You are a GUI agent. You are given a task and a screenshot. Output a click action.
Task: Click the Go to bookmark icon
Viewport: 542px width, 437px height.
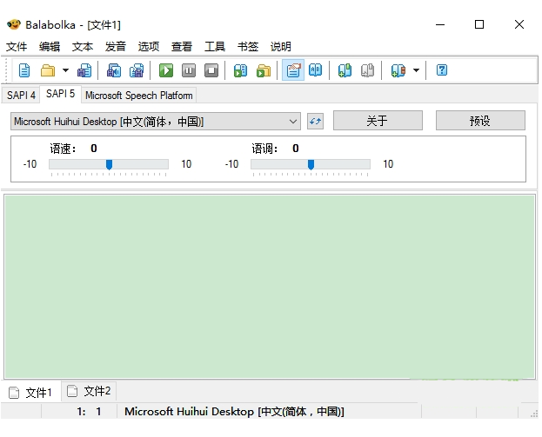398,70
